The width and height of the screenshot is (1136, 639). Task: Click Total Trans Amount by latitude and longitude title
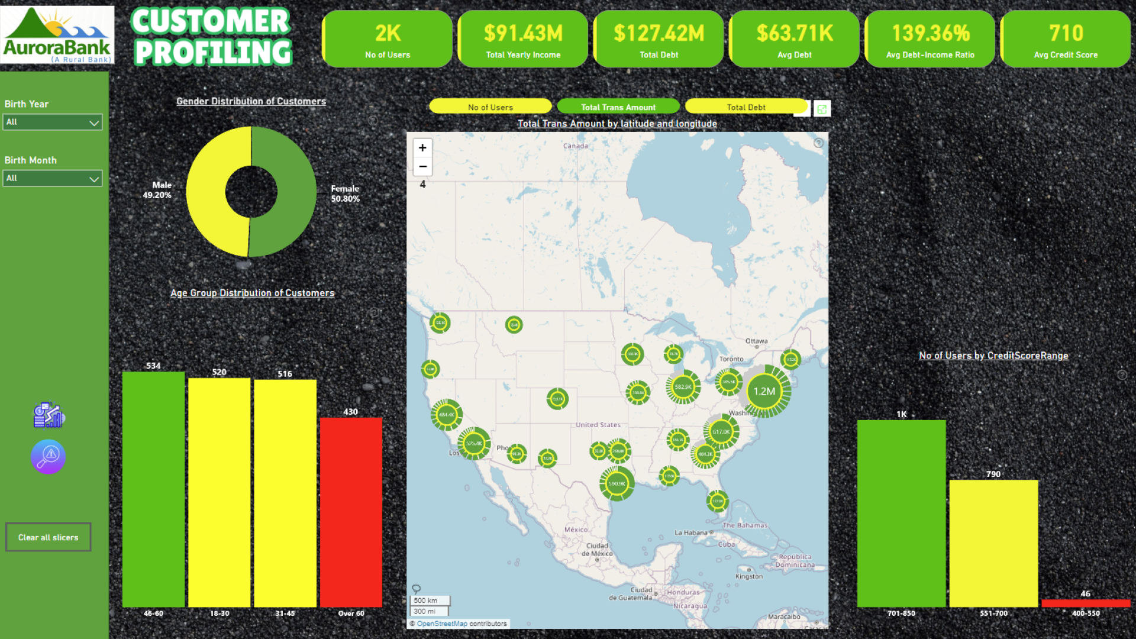(617, 124)
